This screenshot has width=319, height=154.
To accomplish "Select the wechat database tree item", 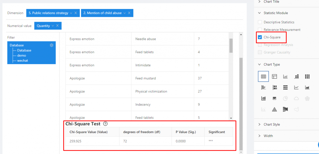I will pyautogui.click(x=22, y=61).
